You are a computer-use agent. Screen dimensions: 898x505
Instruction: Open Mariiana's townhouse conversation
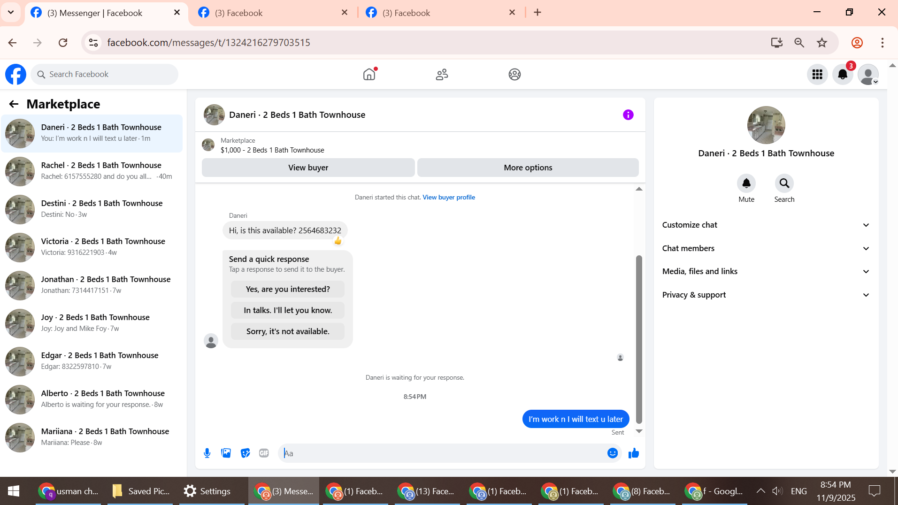(x=92, y=437)
